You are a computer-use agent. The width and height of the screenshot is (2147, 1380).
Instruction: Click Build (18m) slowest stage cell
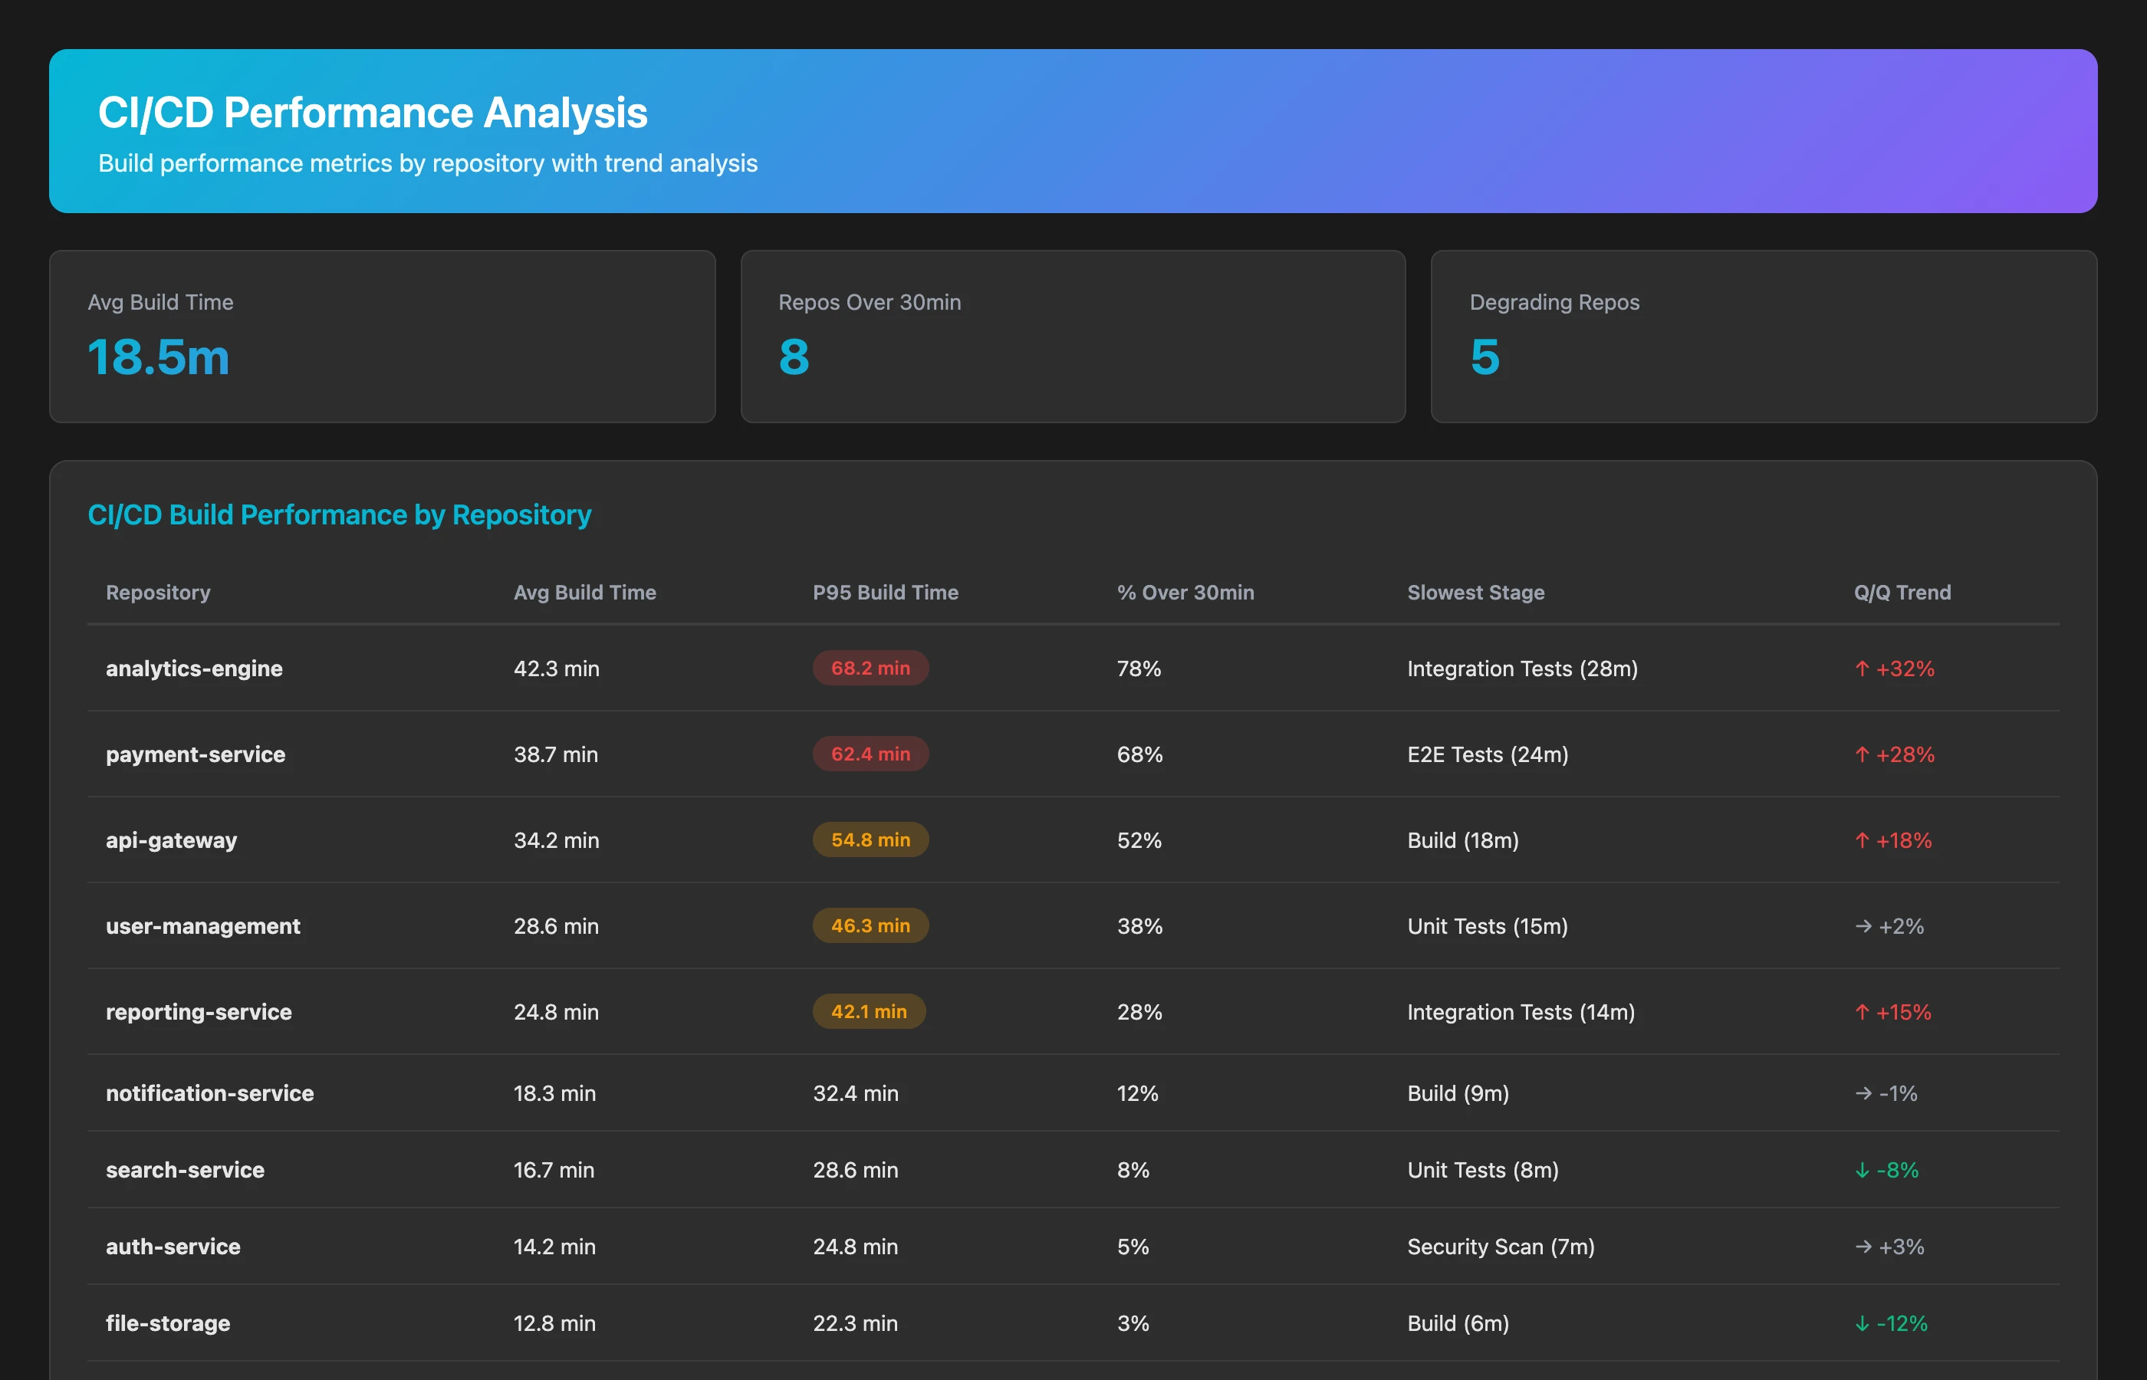pyautogui.click(x=1462, y=840)
